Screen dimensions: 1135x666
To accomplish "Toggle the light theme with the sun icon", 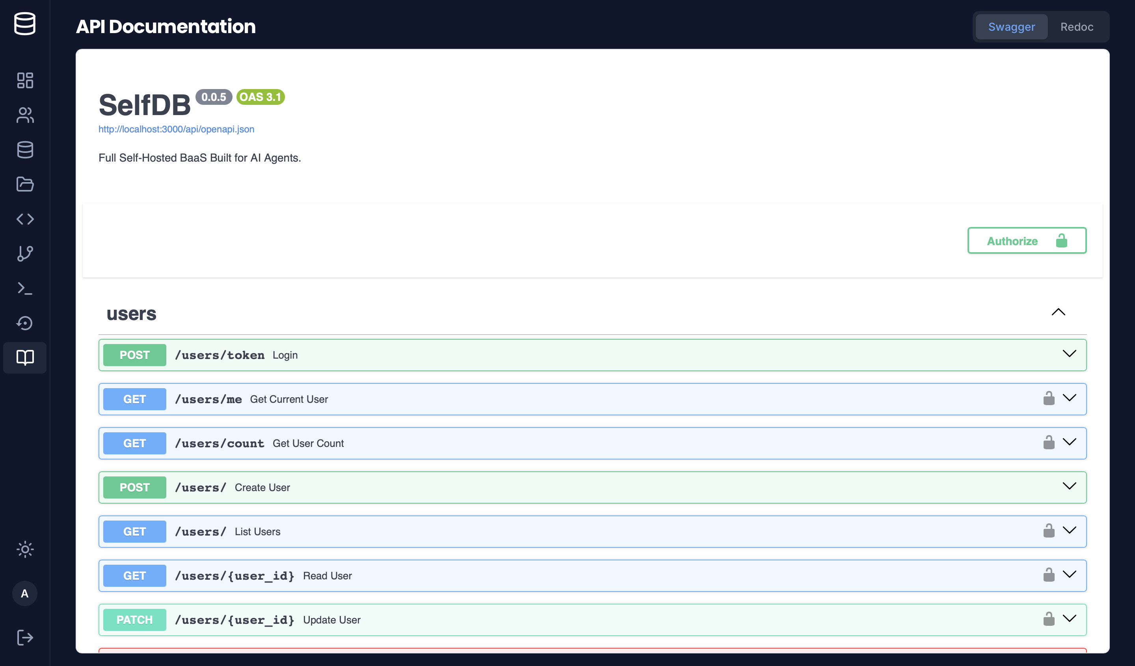I will [25, 549].
